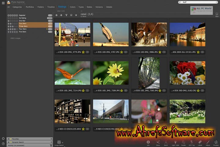Screen dimensions: 220x147
Task: Select the orange butterfly thumbnail
Action: [x=72, y=73]
